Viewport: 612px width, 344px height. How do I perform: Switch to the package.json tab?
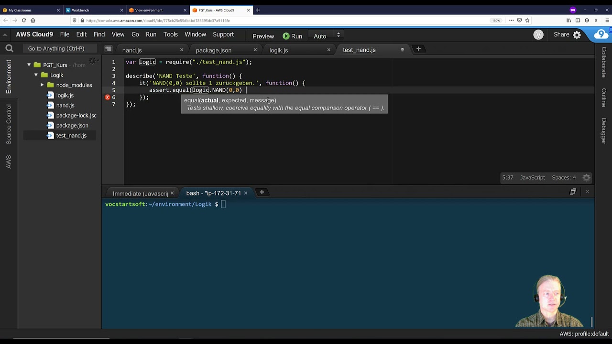click(x=213, y=50)
